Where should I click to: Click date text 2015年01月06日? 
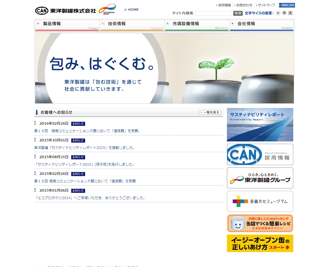(x=54, y=190)
